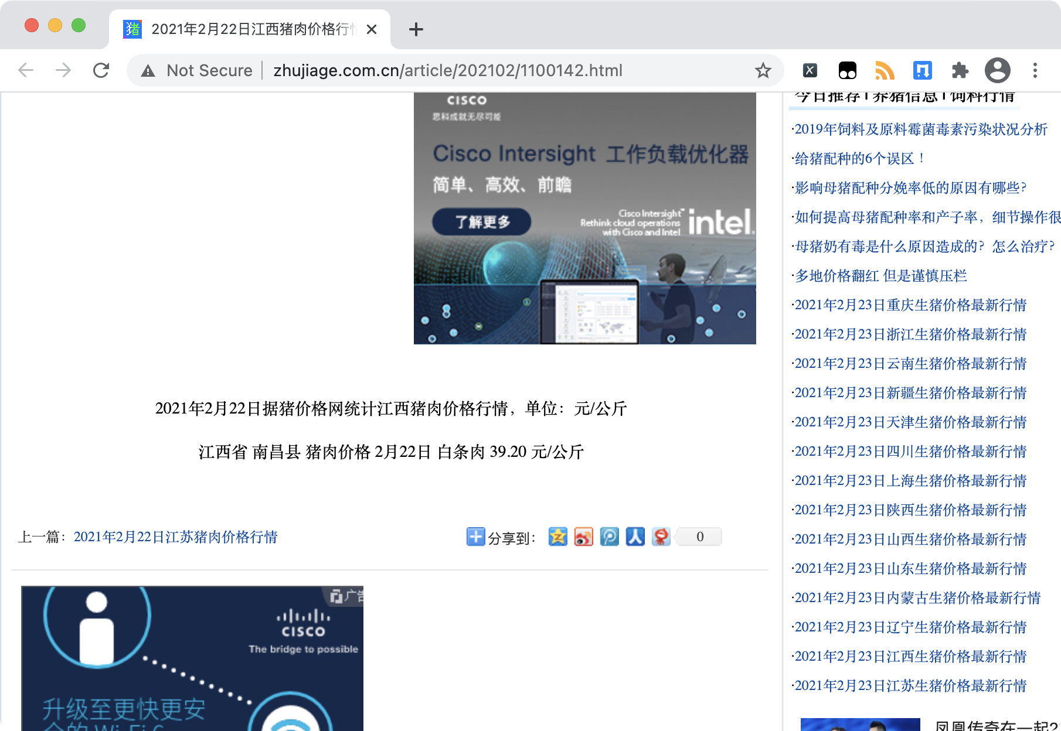Close the Jiangxi pork price tab
This screenshot has width=1061, height=731.
372,29
